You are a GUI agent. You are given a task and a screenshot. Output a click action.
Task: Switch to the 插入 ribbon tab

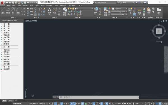[x=14, y=5]
